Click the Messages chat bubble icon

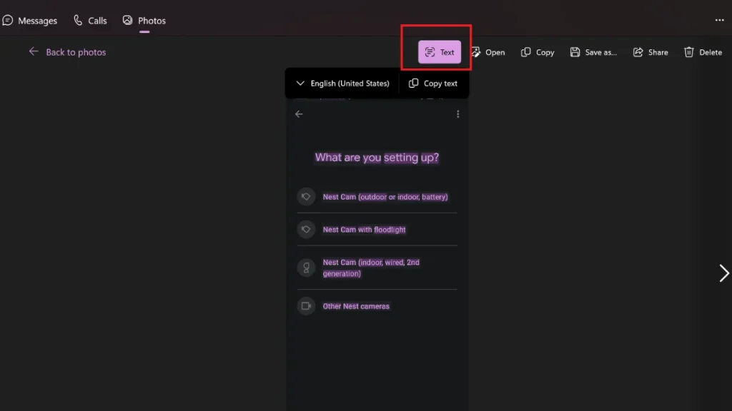pyautogui.click(x=7, y=21)
